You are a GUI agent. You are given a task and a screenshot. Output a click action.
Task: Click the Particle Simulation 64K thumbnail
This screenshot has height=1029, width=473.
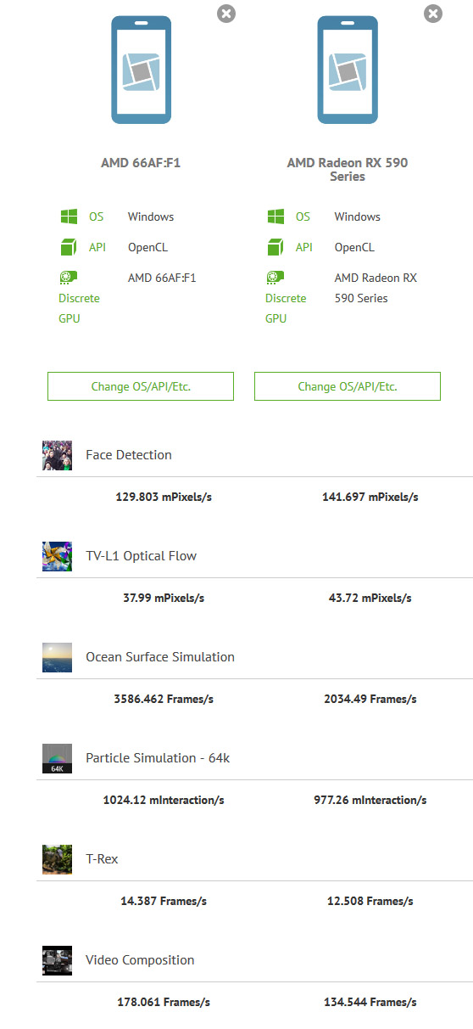57,758
